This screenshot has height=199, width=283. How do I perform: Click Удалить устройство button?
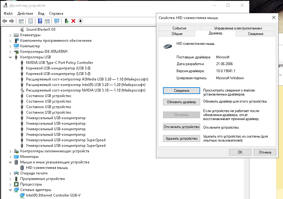tap(181, 139)
